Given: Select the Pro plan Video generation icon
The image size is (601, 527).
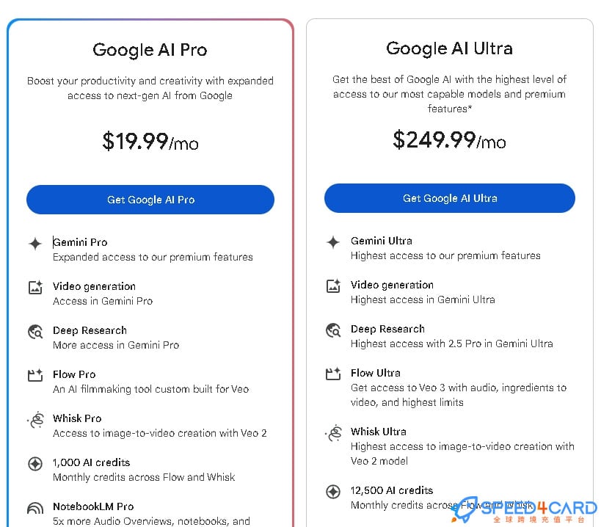Looking at the screenshot, I should tap(35, 288).
